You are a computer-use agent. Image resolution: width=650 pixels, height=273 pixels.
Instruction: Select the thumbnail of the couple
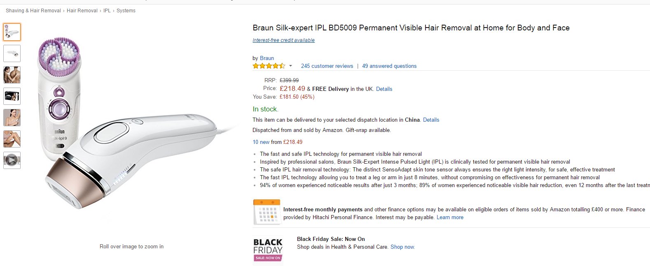click(12, 75)
